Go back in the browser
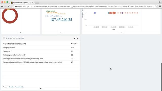 click(2, 6)
